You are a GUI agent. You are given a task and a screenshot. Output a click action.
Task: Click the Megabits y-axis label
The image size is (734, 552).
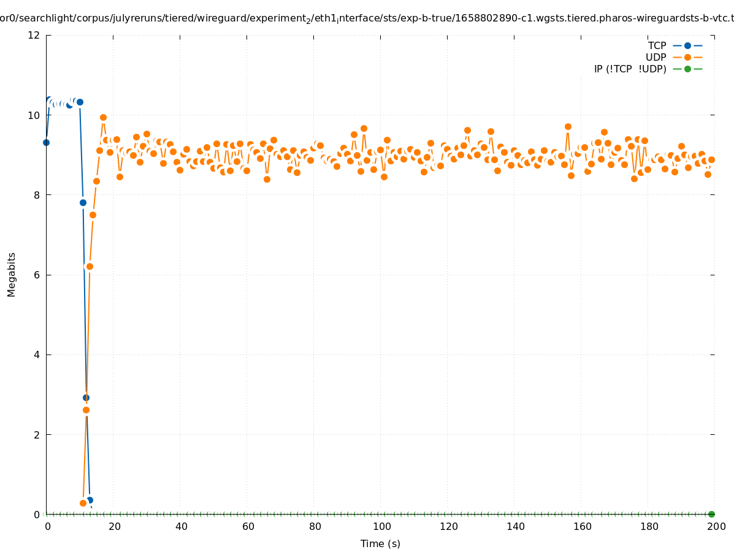(12, 274)
